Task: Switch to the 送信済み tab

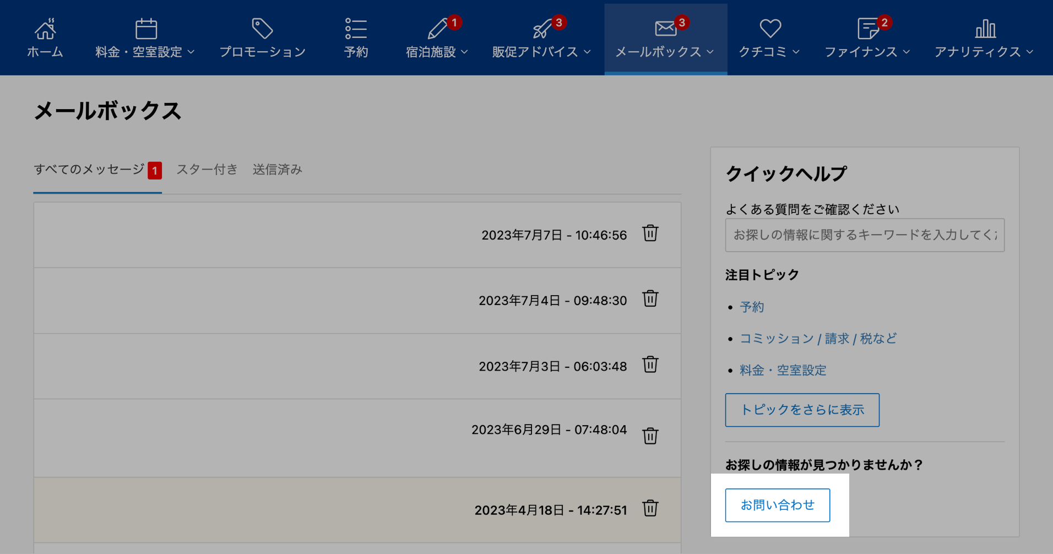Action: coord(277,170)
